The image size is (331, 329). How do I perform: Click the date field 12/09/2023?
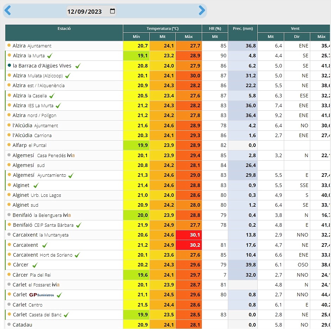91,11
